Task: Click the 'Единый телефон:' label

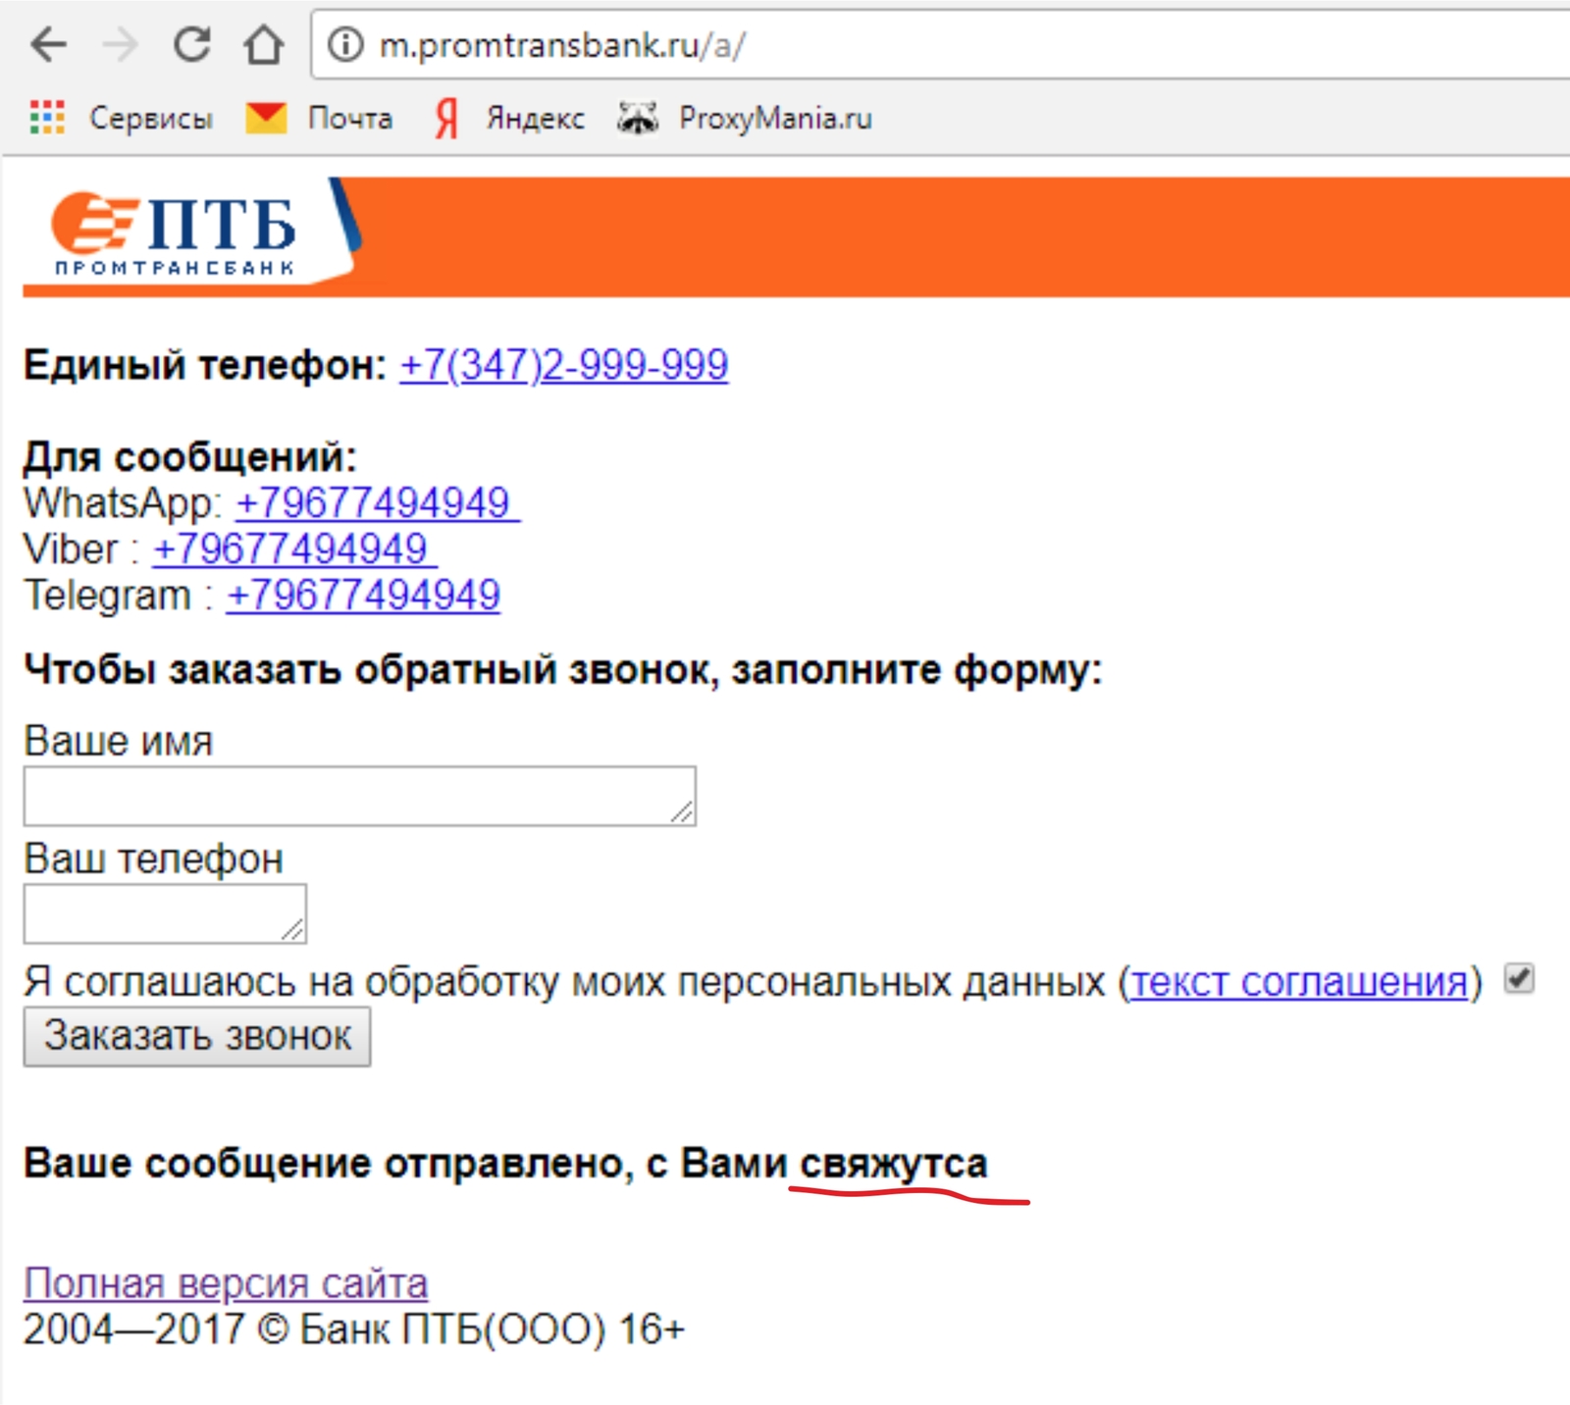Action: click(206, 365)
